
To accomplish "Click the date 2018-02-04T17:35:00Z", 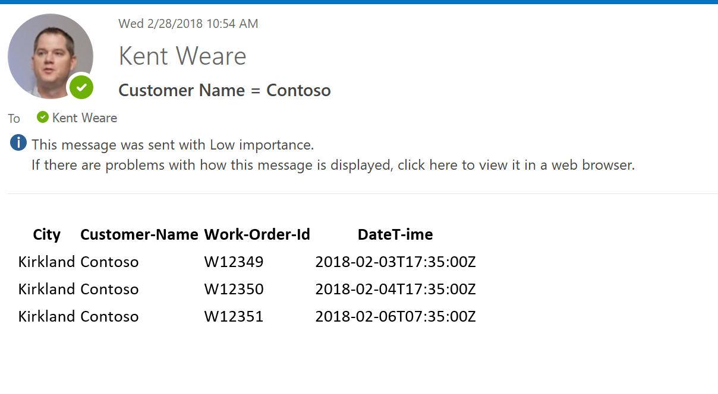I will [x=395, y=289].
